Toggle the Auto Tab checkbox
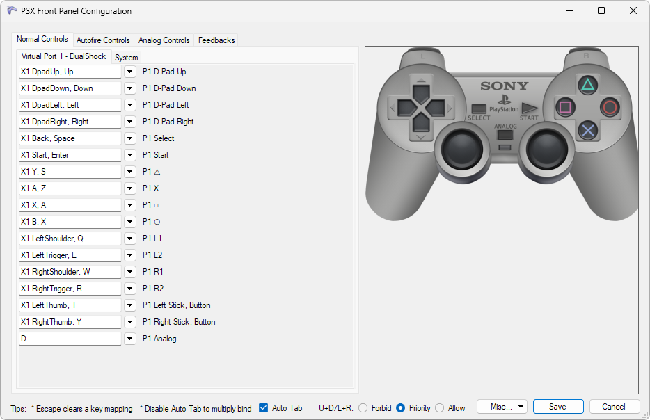The width and height of the screenshot is (650, 420). (x=263, y=408)
